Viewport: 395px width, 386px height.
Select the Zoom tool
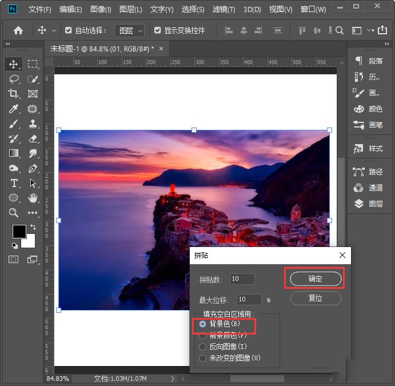14,213
